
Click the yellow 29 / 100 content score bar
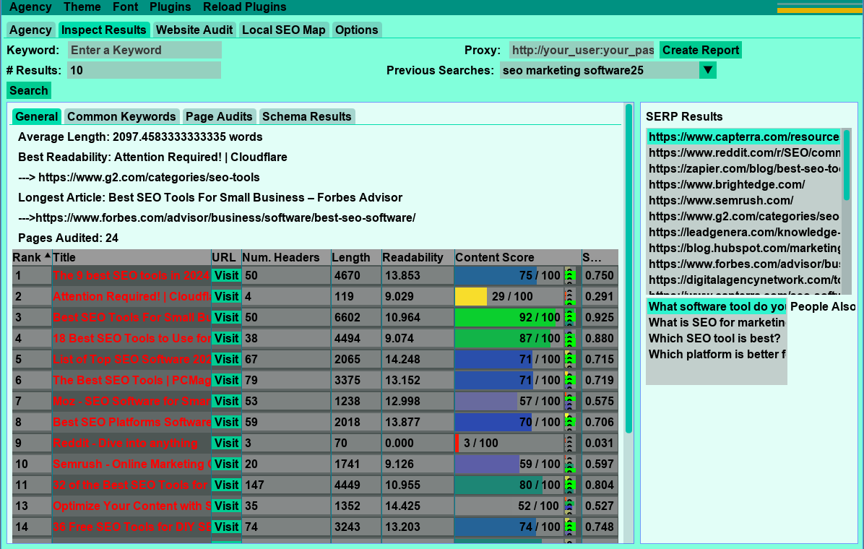(x=509, y=297)
